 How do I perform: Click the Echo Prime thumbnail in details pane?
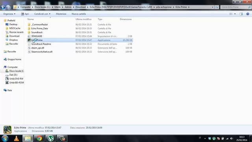tap(7, 130)
